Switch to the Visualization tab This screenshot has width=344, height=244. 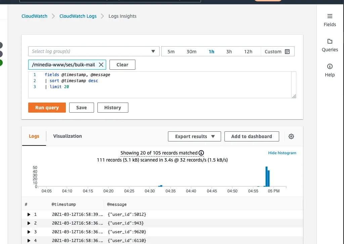point(67,136)
